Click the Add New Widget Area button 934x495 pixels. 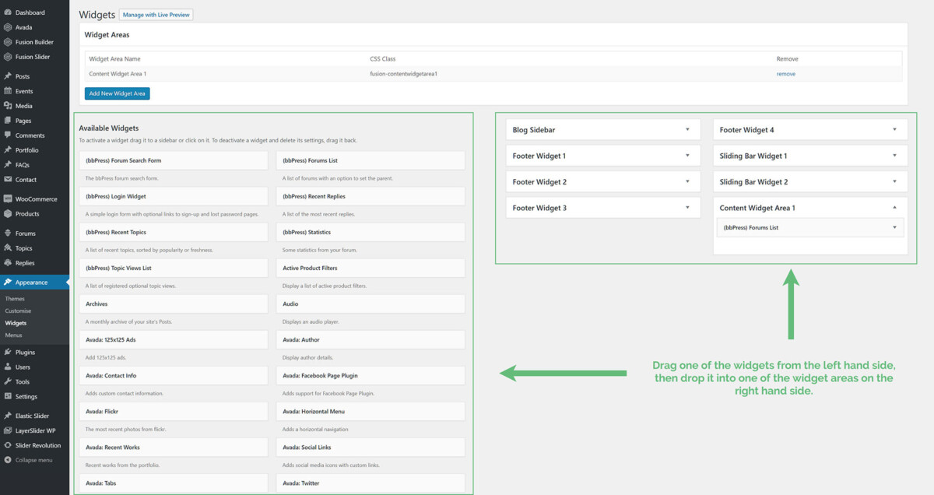pyautogui.click(x=117, y=93)
